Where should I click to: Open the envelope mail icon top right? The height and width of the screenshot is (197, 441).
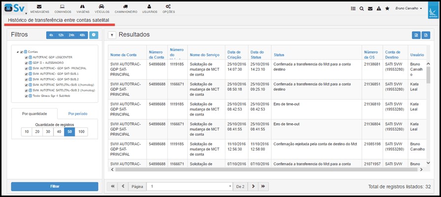[370, 8]
